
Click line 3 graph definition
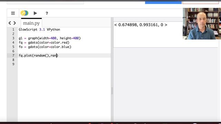coord(50,38)
